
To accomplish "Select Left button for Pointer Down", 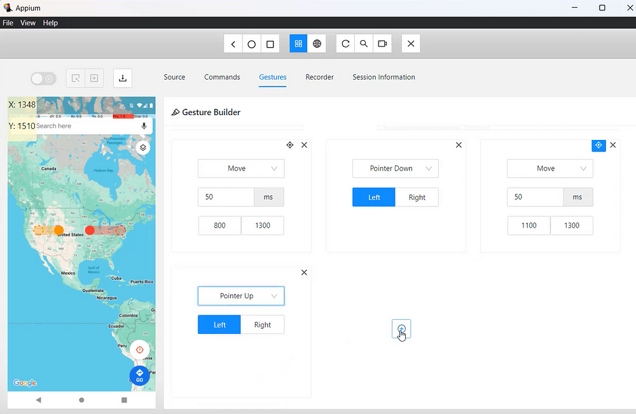I will [373, 197].
